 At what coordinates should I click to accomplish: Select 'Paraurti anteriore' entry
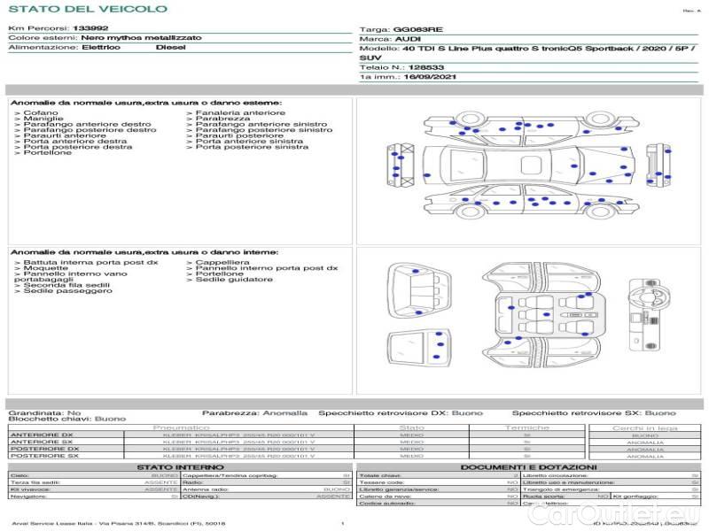(x=65, y=135)
